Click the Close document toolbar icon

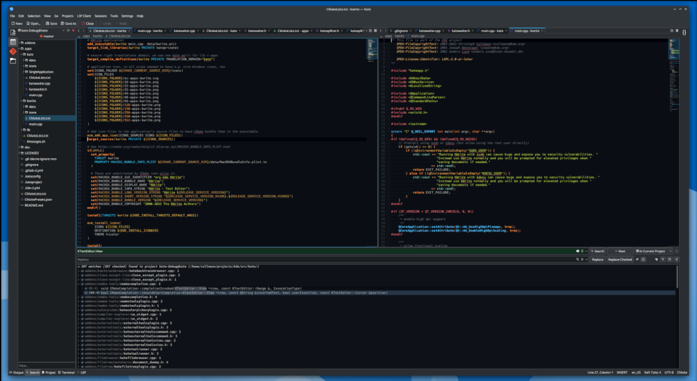(x=88, y=24)
